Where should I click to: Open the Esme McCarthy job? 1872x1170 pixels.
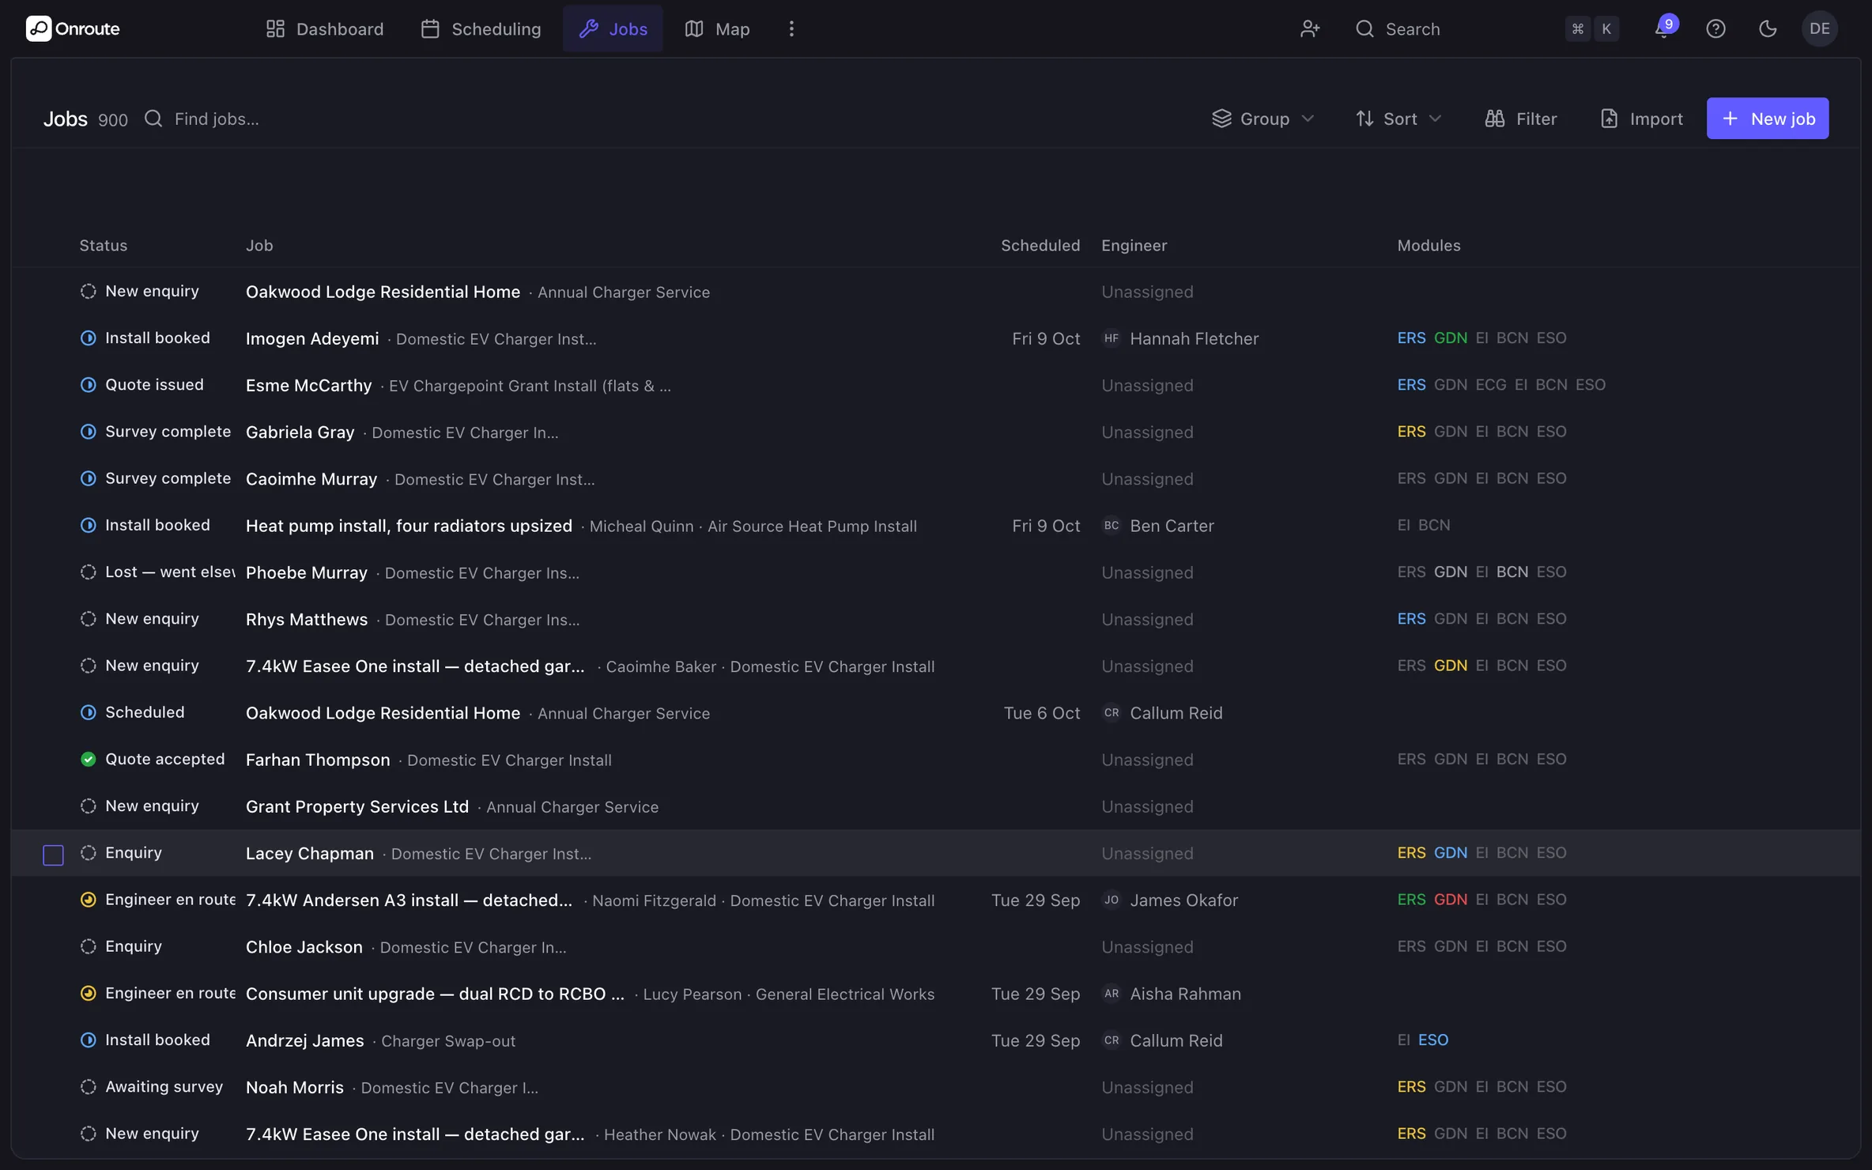308,386
